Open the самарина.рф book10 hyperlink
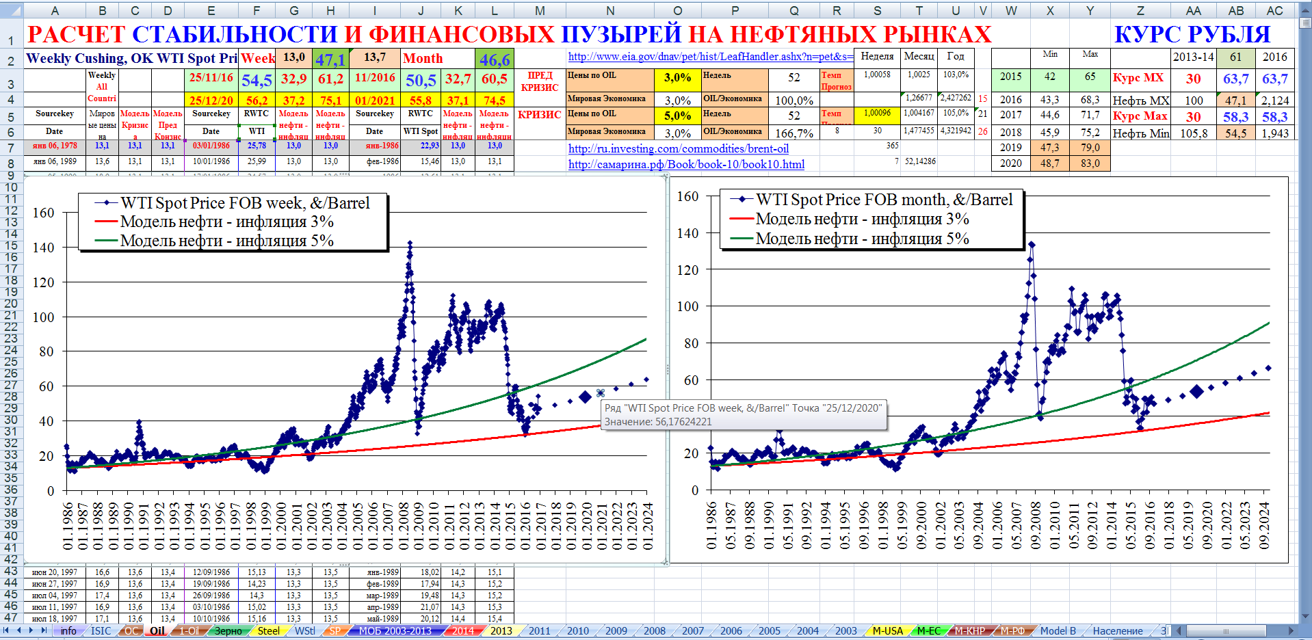The image size is (1312, 640). (685, 164)
